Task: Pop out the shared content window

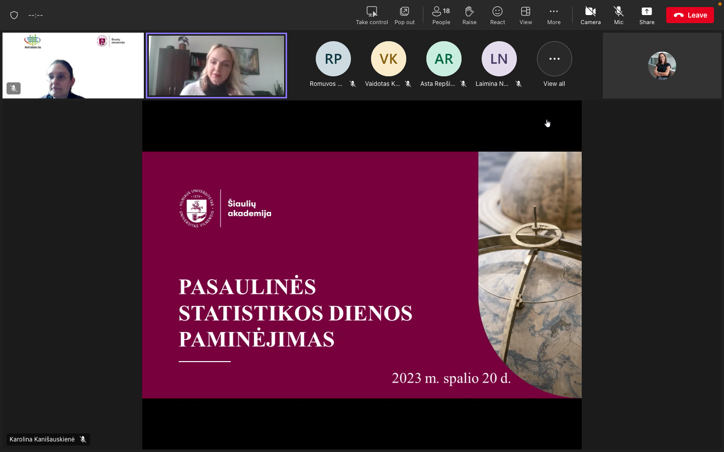Action: (404, 15)
